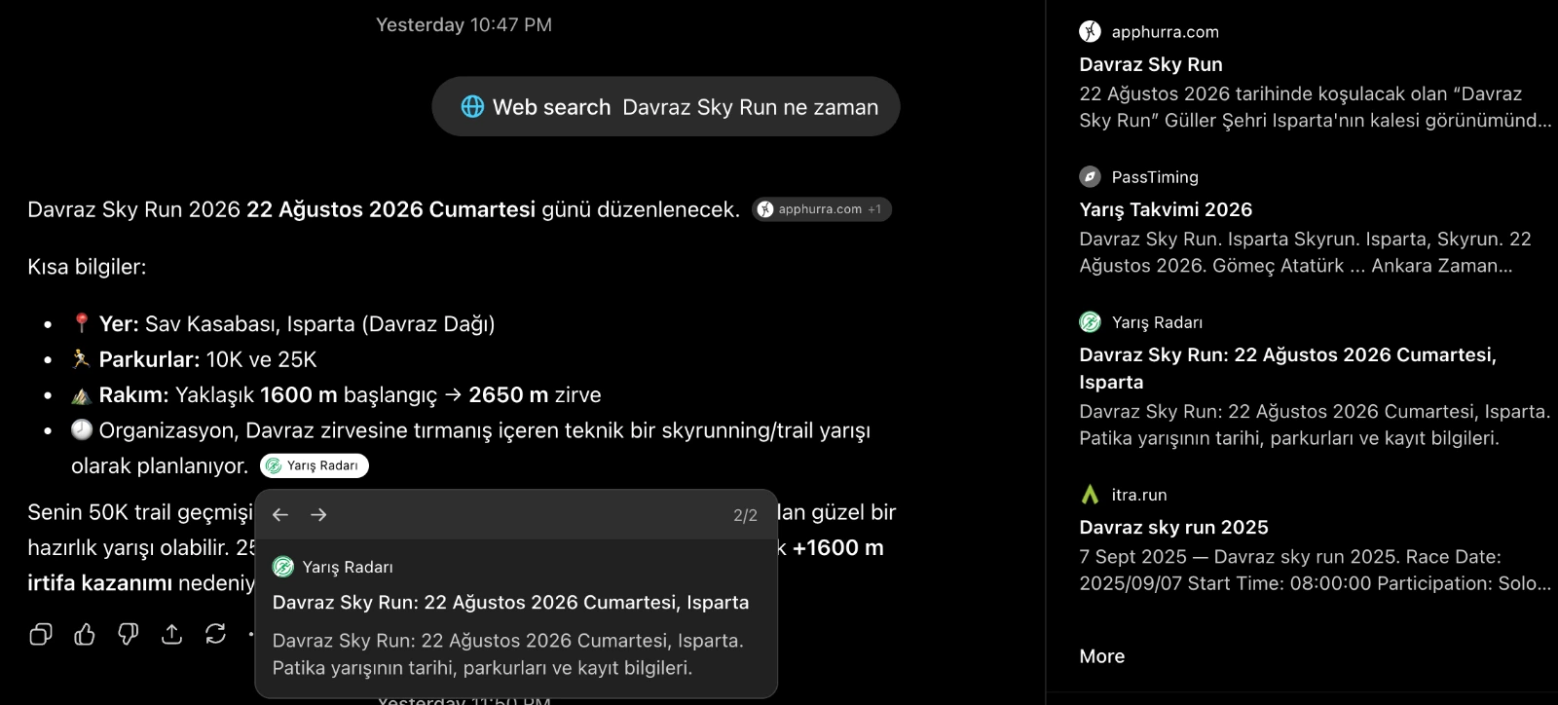Screen dimensions: 1558x705
Task: Open the Yarış Radarı citation chip
Action: click(315, 465)
